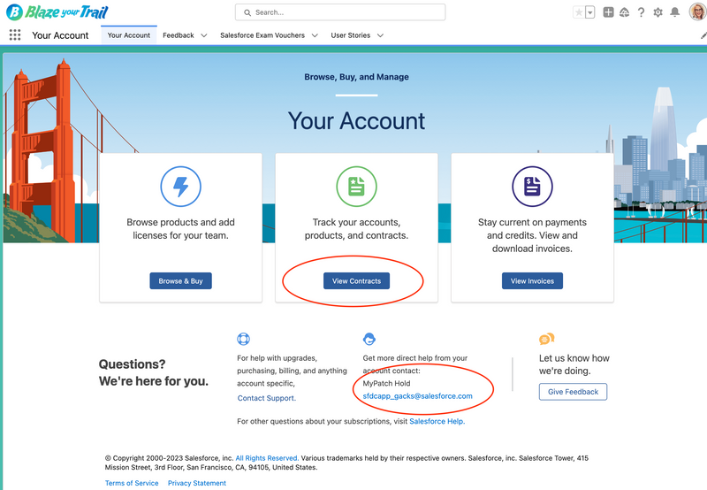This screenshot has height=490, width=707.
Task: Open the favorites list dropdown arrow
Action: pyautogui.click(x=589, y=12)
